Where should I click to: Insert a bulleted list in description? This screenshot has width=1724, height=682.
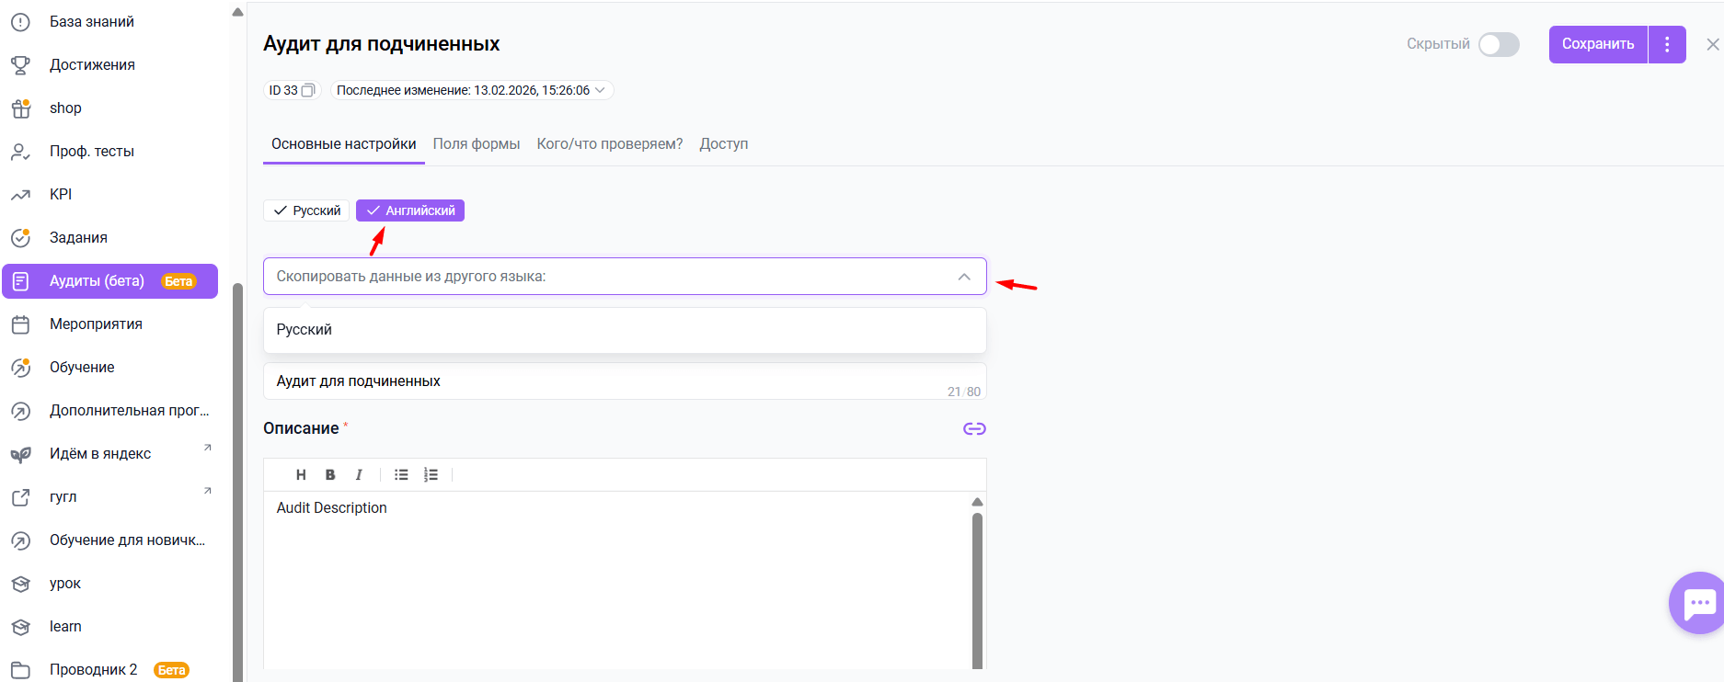click(401, 475)
